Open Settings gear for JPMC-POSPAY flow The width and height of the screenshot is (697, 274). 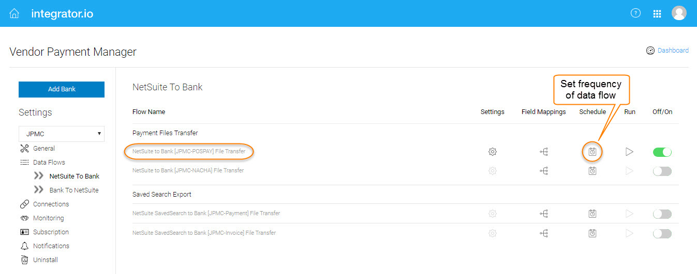493,152
